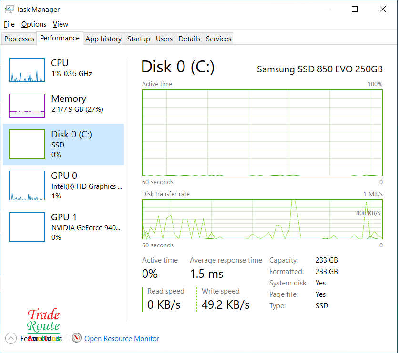Switch to the Startup tab
This screenshot has width=399, height=353.
point(138,39)
